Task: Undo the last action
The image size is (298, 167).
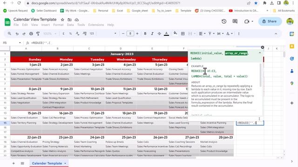Action: click(x=17, y=34)
